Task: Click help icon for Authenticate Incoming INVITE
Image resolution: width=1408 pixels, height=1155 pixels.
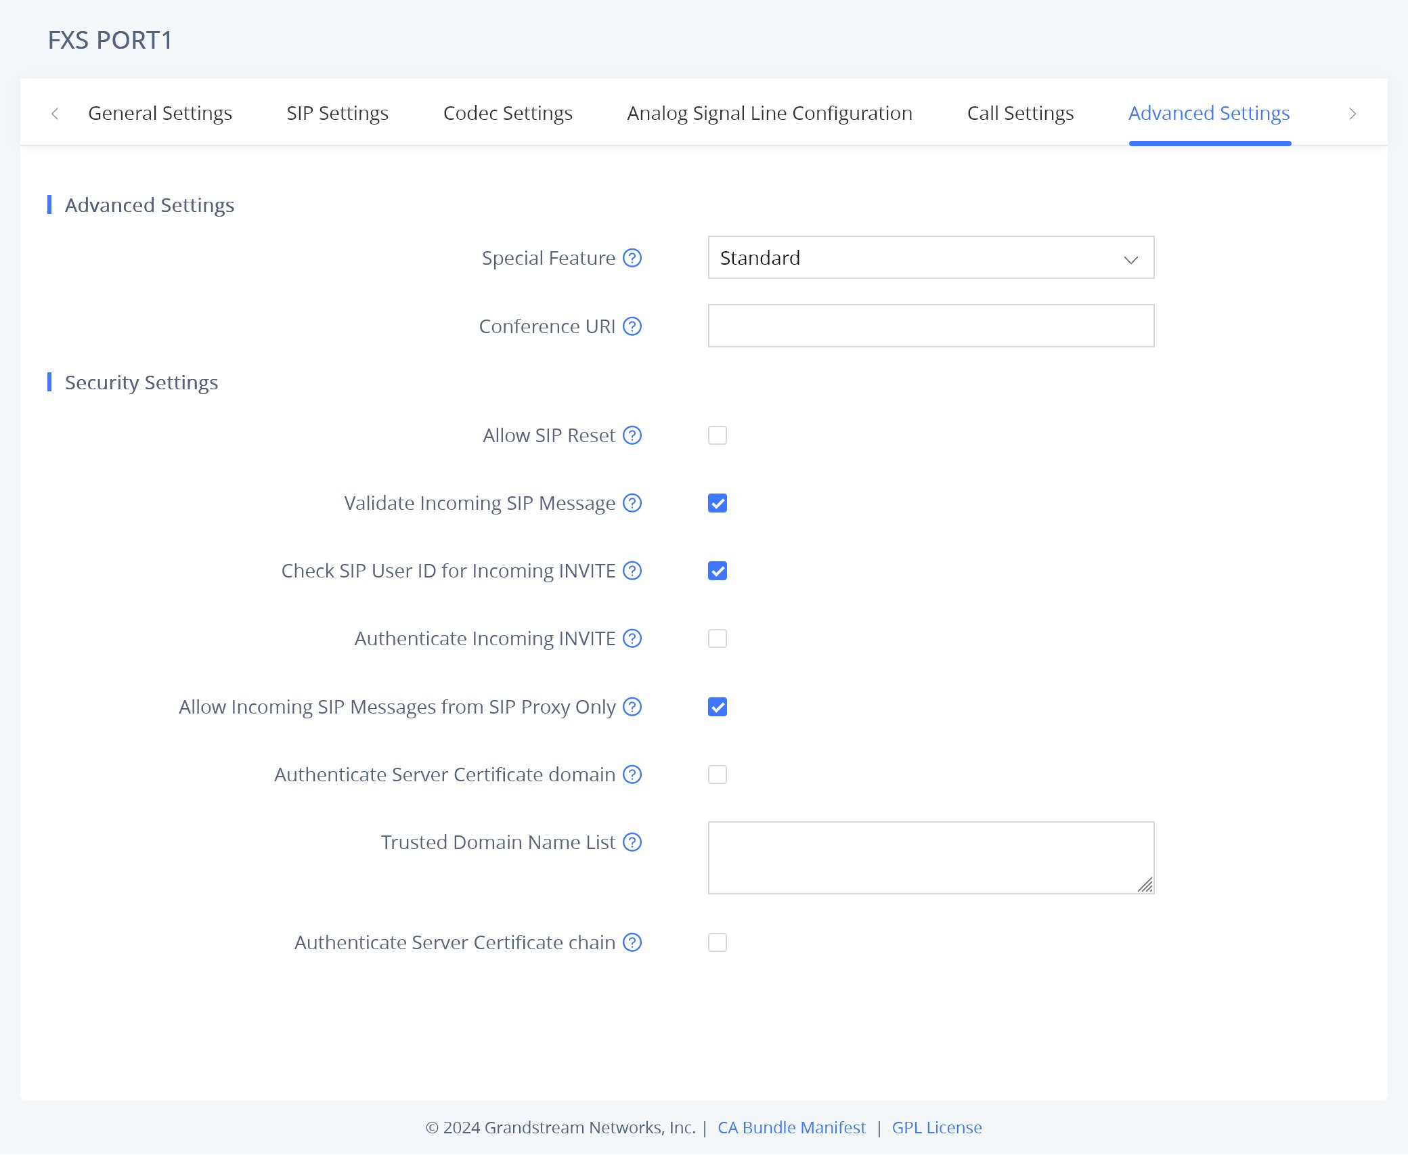Action: [632, 638]
